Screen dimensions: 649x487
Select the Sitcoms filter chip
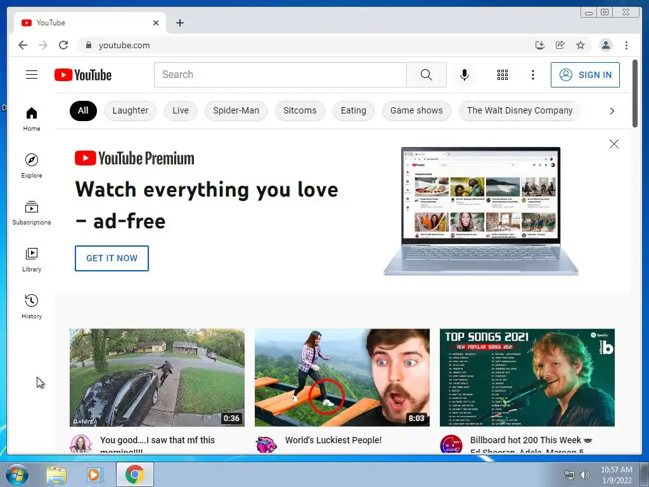coord(300,110)
